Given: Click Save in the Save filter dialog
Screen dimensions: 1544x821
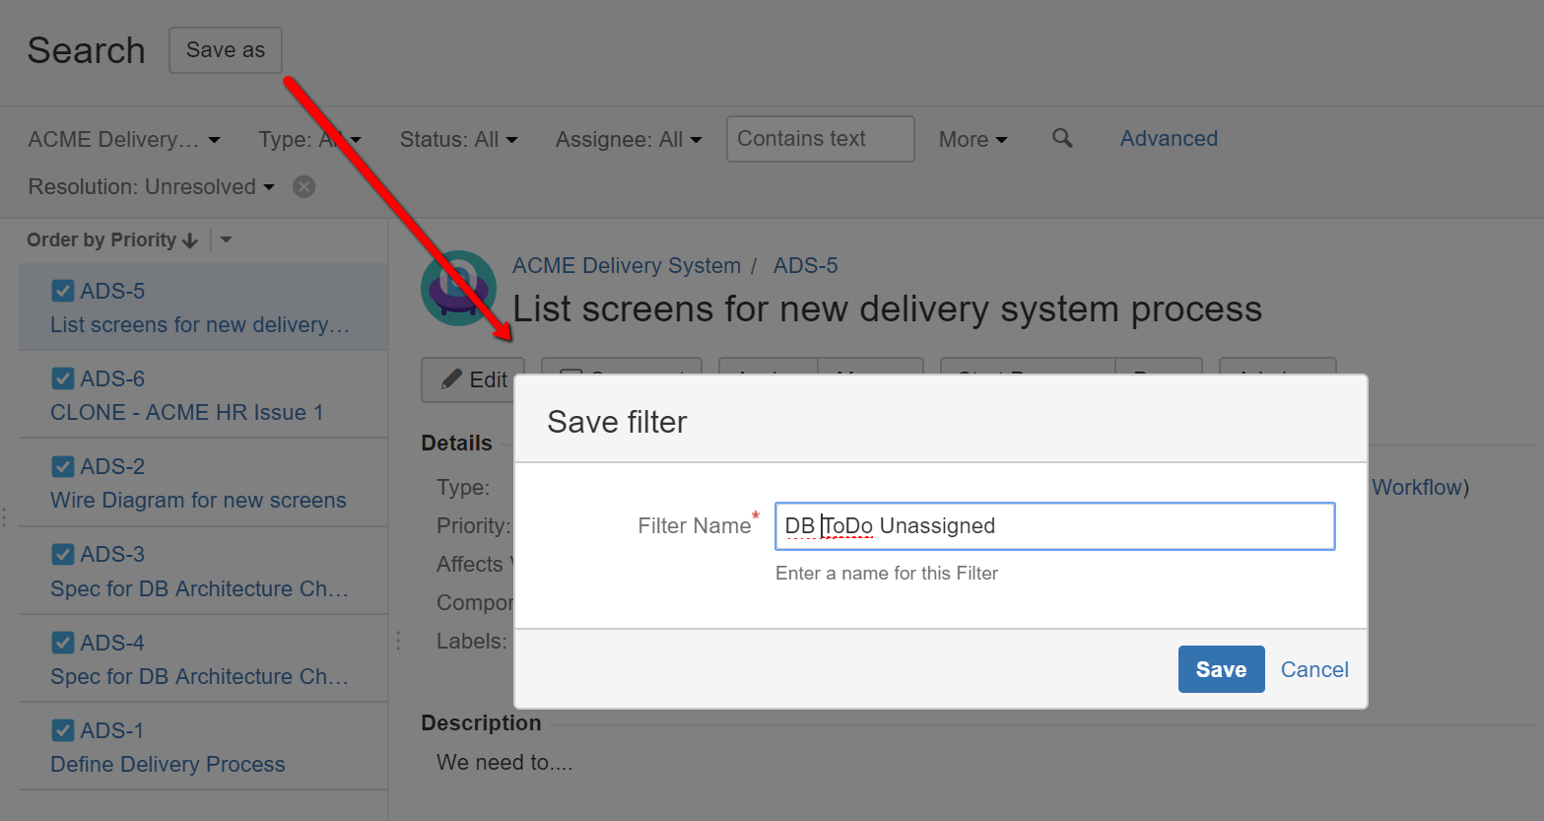Looking at the screenshot, I should click(1221, 669).
